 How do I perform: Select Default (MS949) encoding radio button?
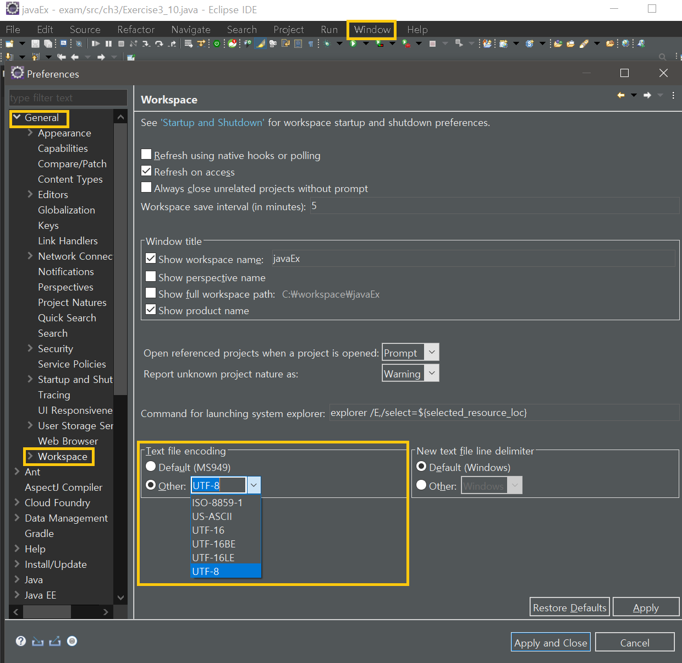click(151, 467)
